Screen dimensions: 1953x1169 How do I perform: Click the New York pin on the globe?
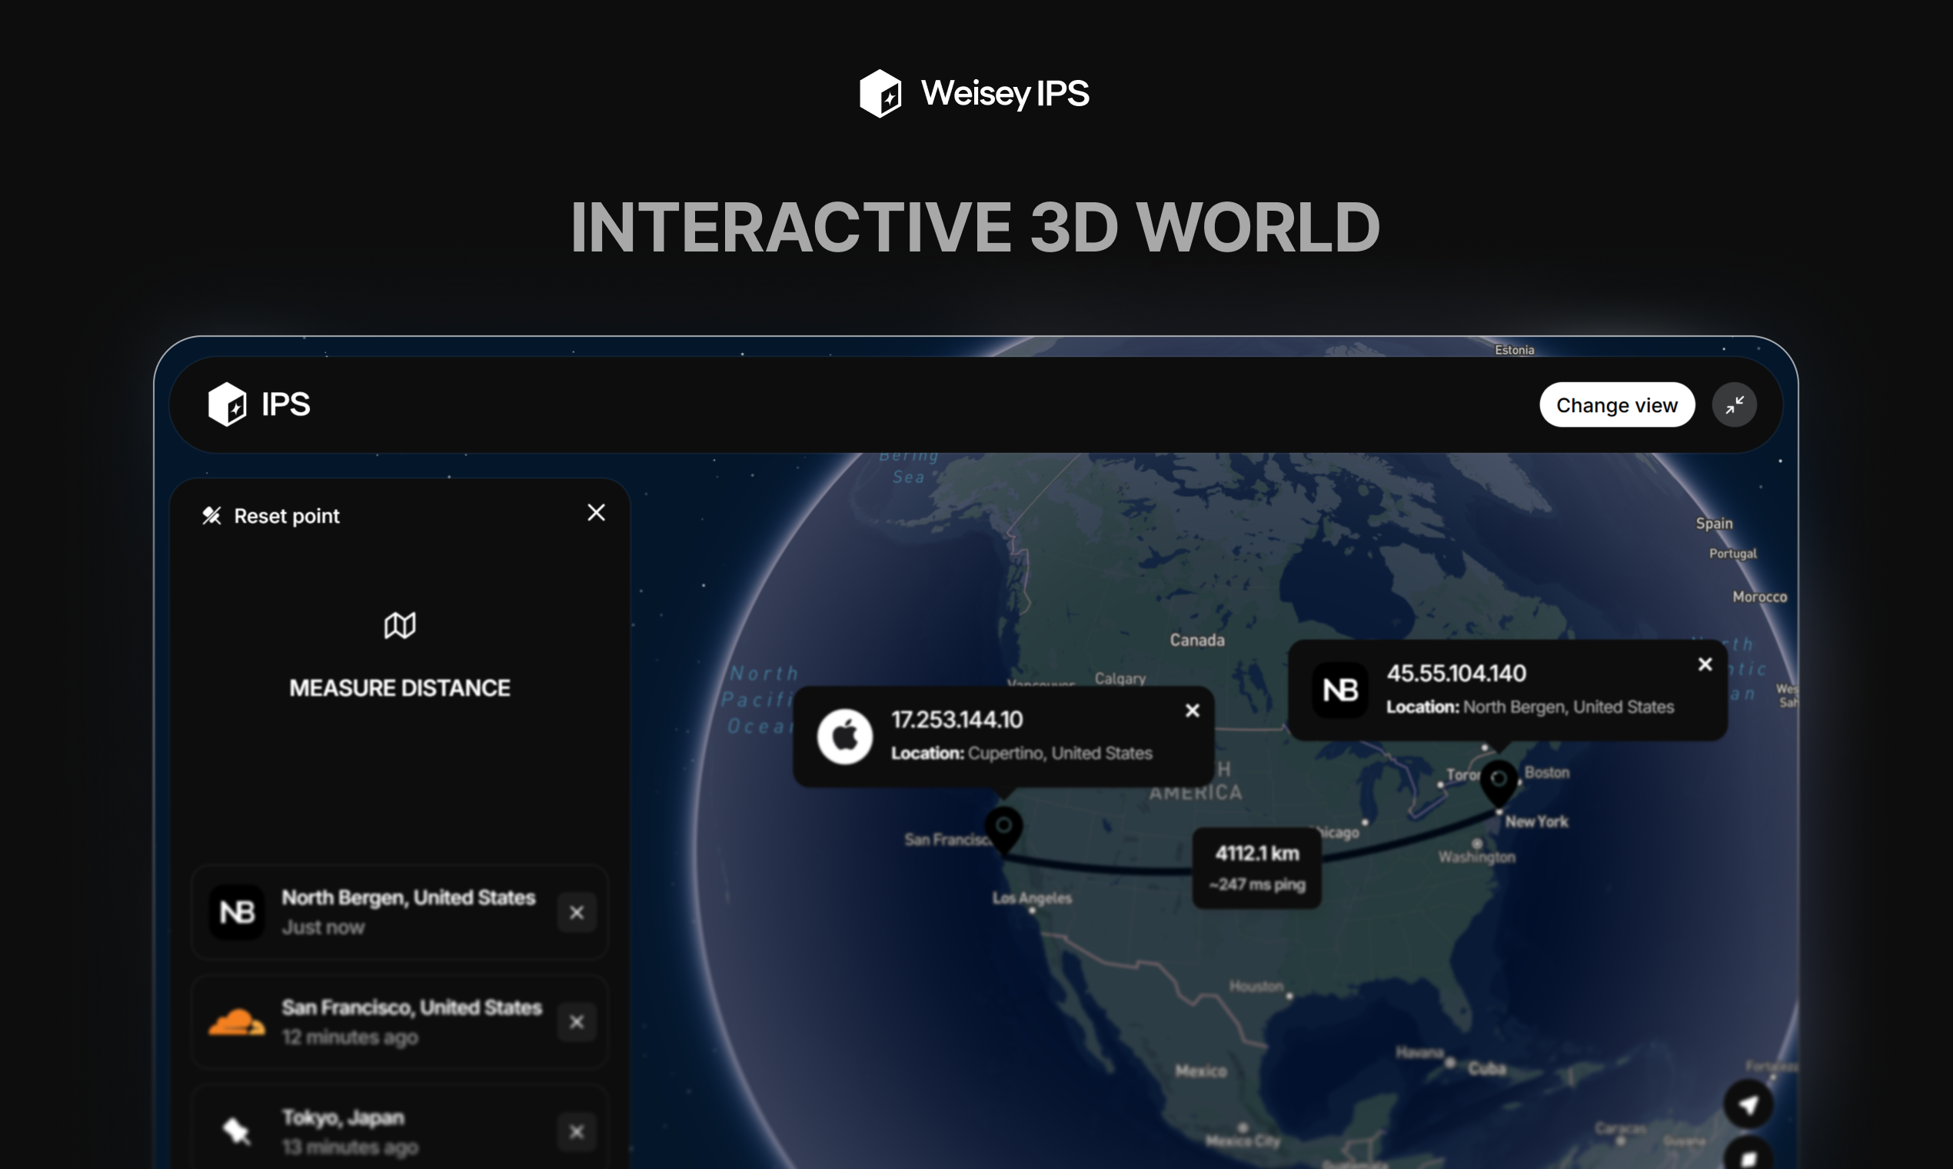(1498, 779)
